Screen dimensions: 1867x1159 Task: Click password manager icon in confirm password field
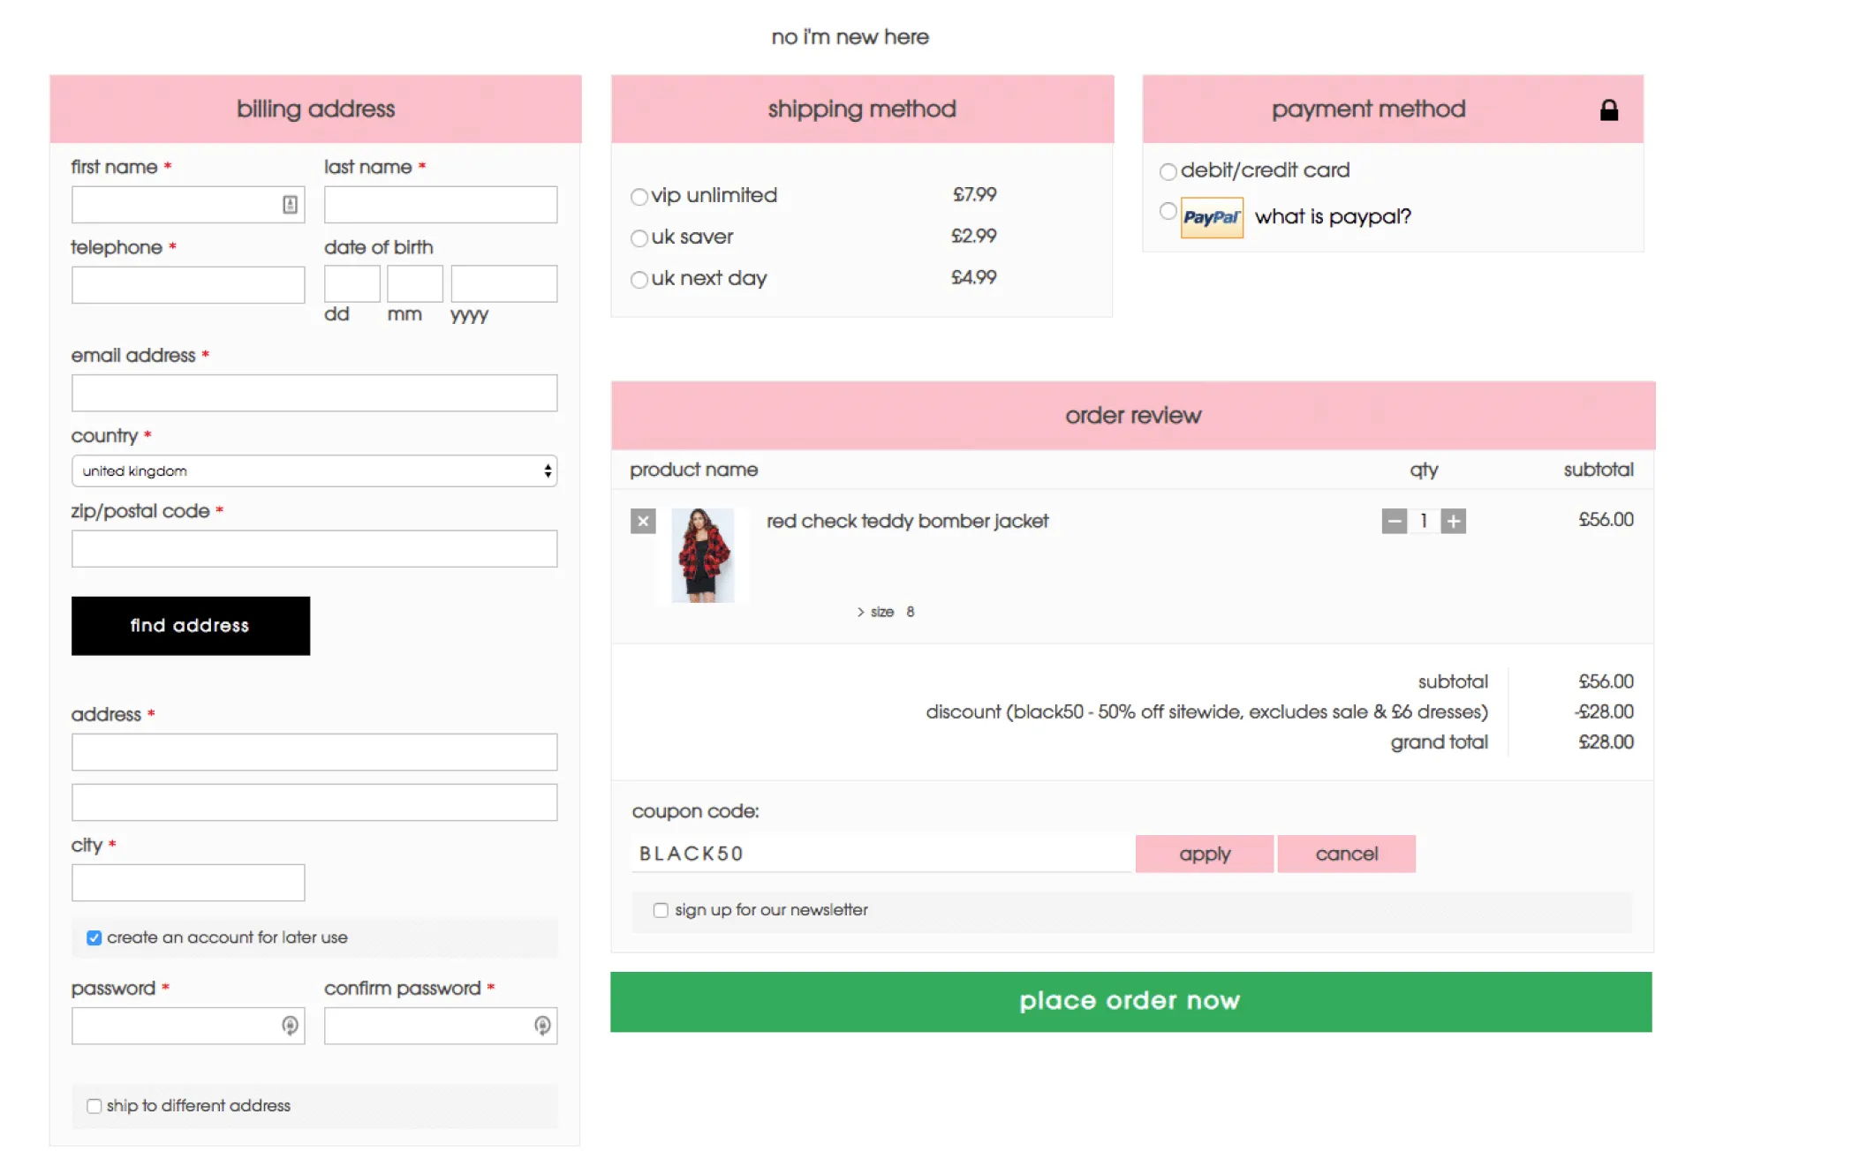click(542, 1026)
